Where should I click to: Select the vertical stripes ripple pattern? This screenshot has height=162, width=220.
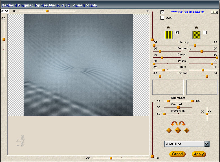point(168,35)
